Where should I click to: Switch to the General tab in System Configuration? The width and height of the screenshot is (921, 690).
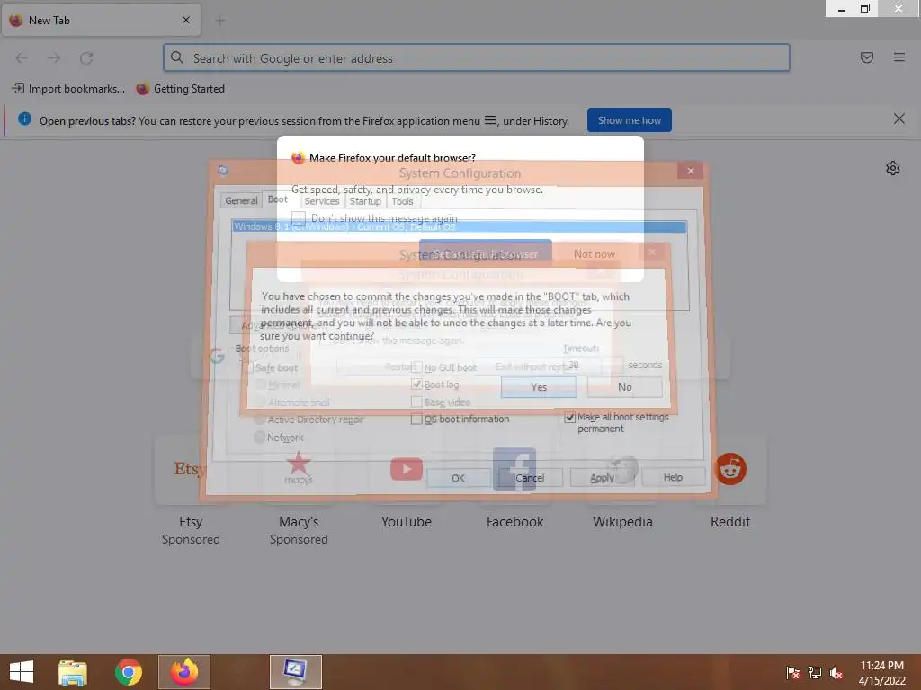point(241,200)
